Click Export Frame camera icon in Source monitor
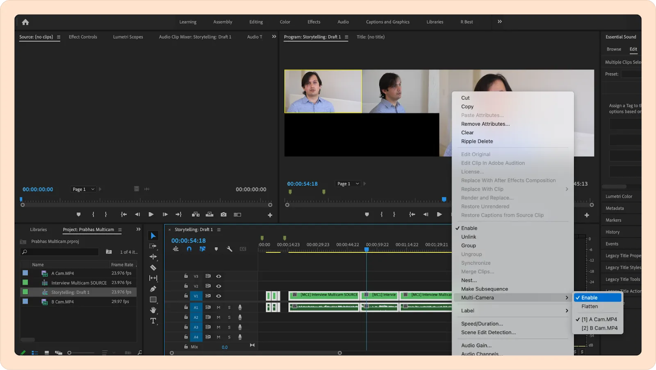 pyautogui.click(x=223, y=214)
